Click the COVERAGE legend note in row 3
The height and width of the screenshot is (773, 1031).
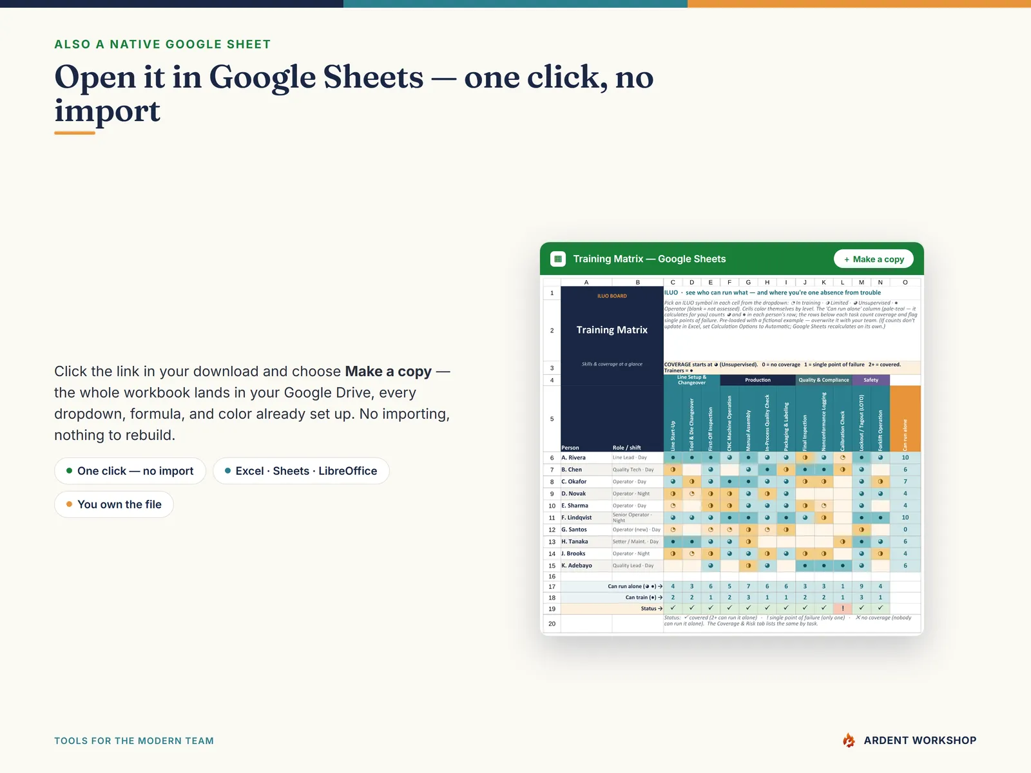(x=792, y=367)
